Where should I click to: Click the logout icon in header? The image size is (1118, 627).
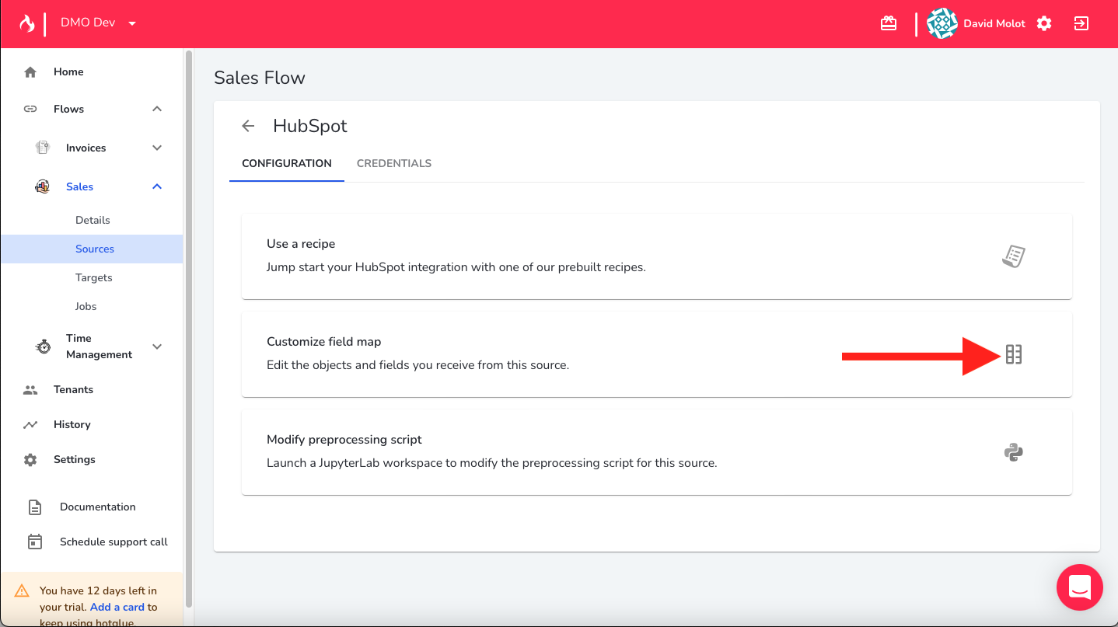pyautogui.click(x=1081, y=23)
